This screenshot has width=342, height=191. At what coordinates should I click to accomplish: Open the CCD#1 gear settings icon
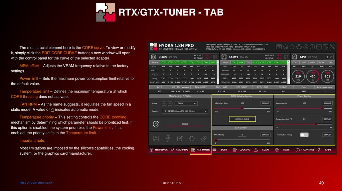286,57
